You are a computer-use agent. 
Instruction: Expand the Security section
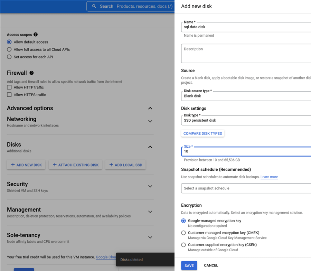150,186
